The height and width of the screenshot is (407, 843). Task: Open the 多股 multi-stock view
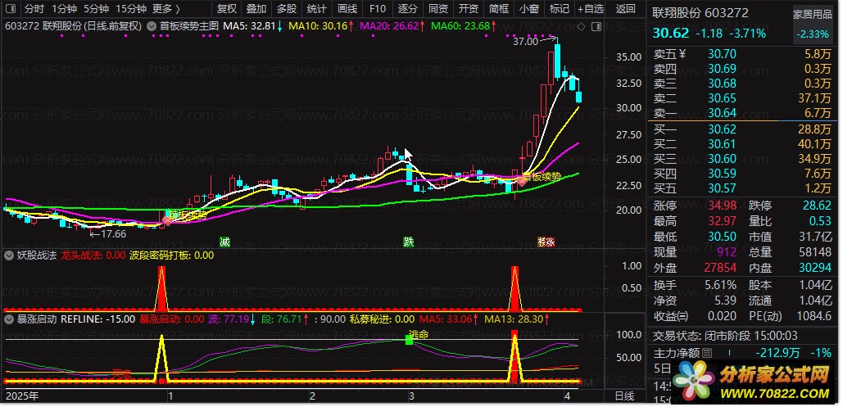(x=287, y=9)
